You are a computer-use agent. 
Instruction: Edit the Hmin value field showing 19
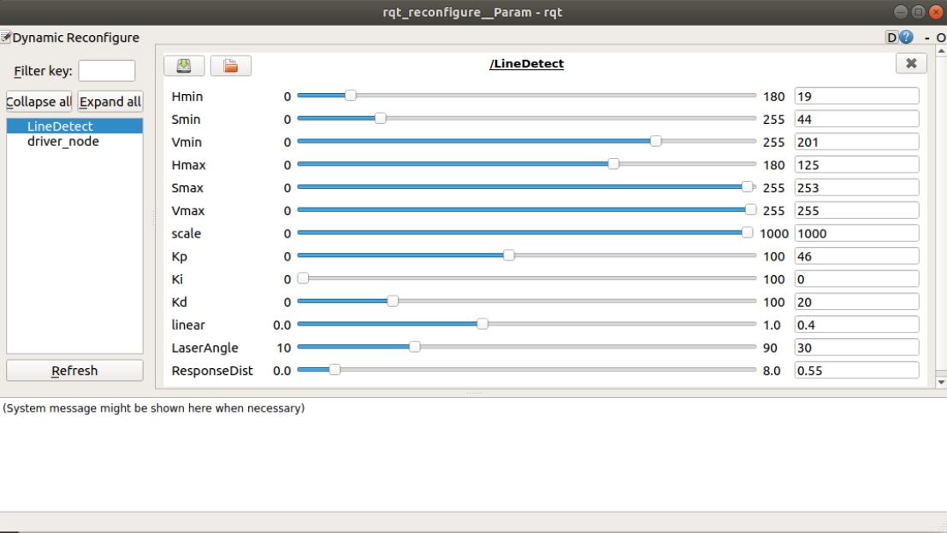856,96
